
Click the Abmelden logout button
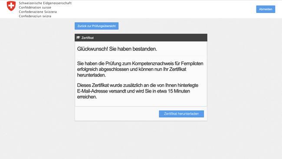coord(266,9)
